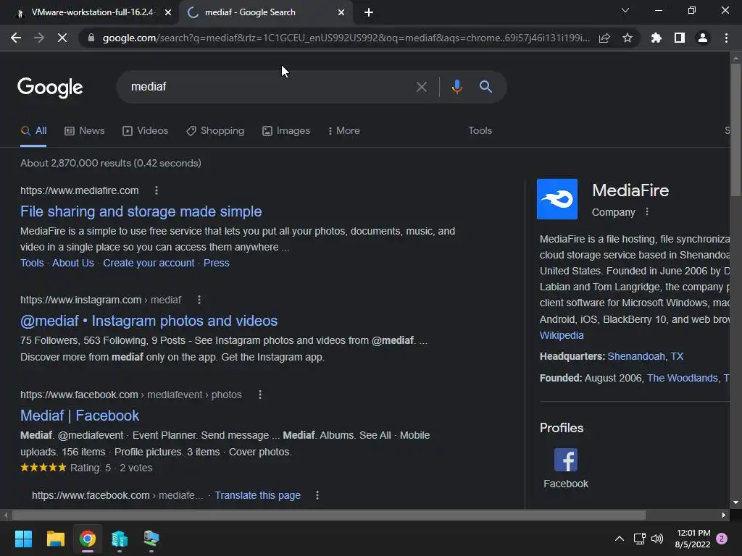The image size is (742, 556).
Task: Open the volume speaker tray icon
Action: 656,539
